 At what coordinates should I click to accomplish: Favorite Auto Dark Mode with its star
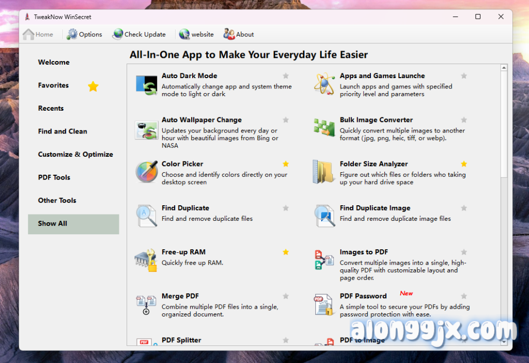286,76
